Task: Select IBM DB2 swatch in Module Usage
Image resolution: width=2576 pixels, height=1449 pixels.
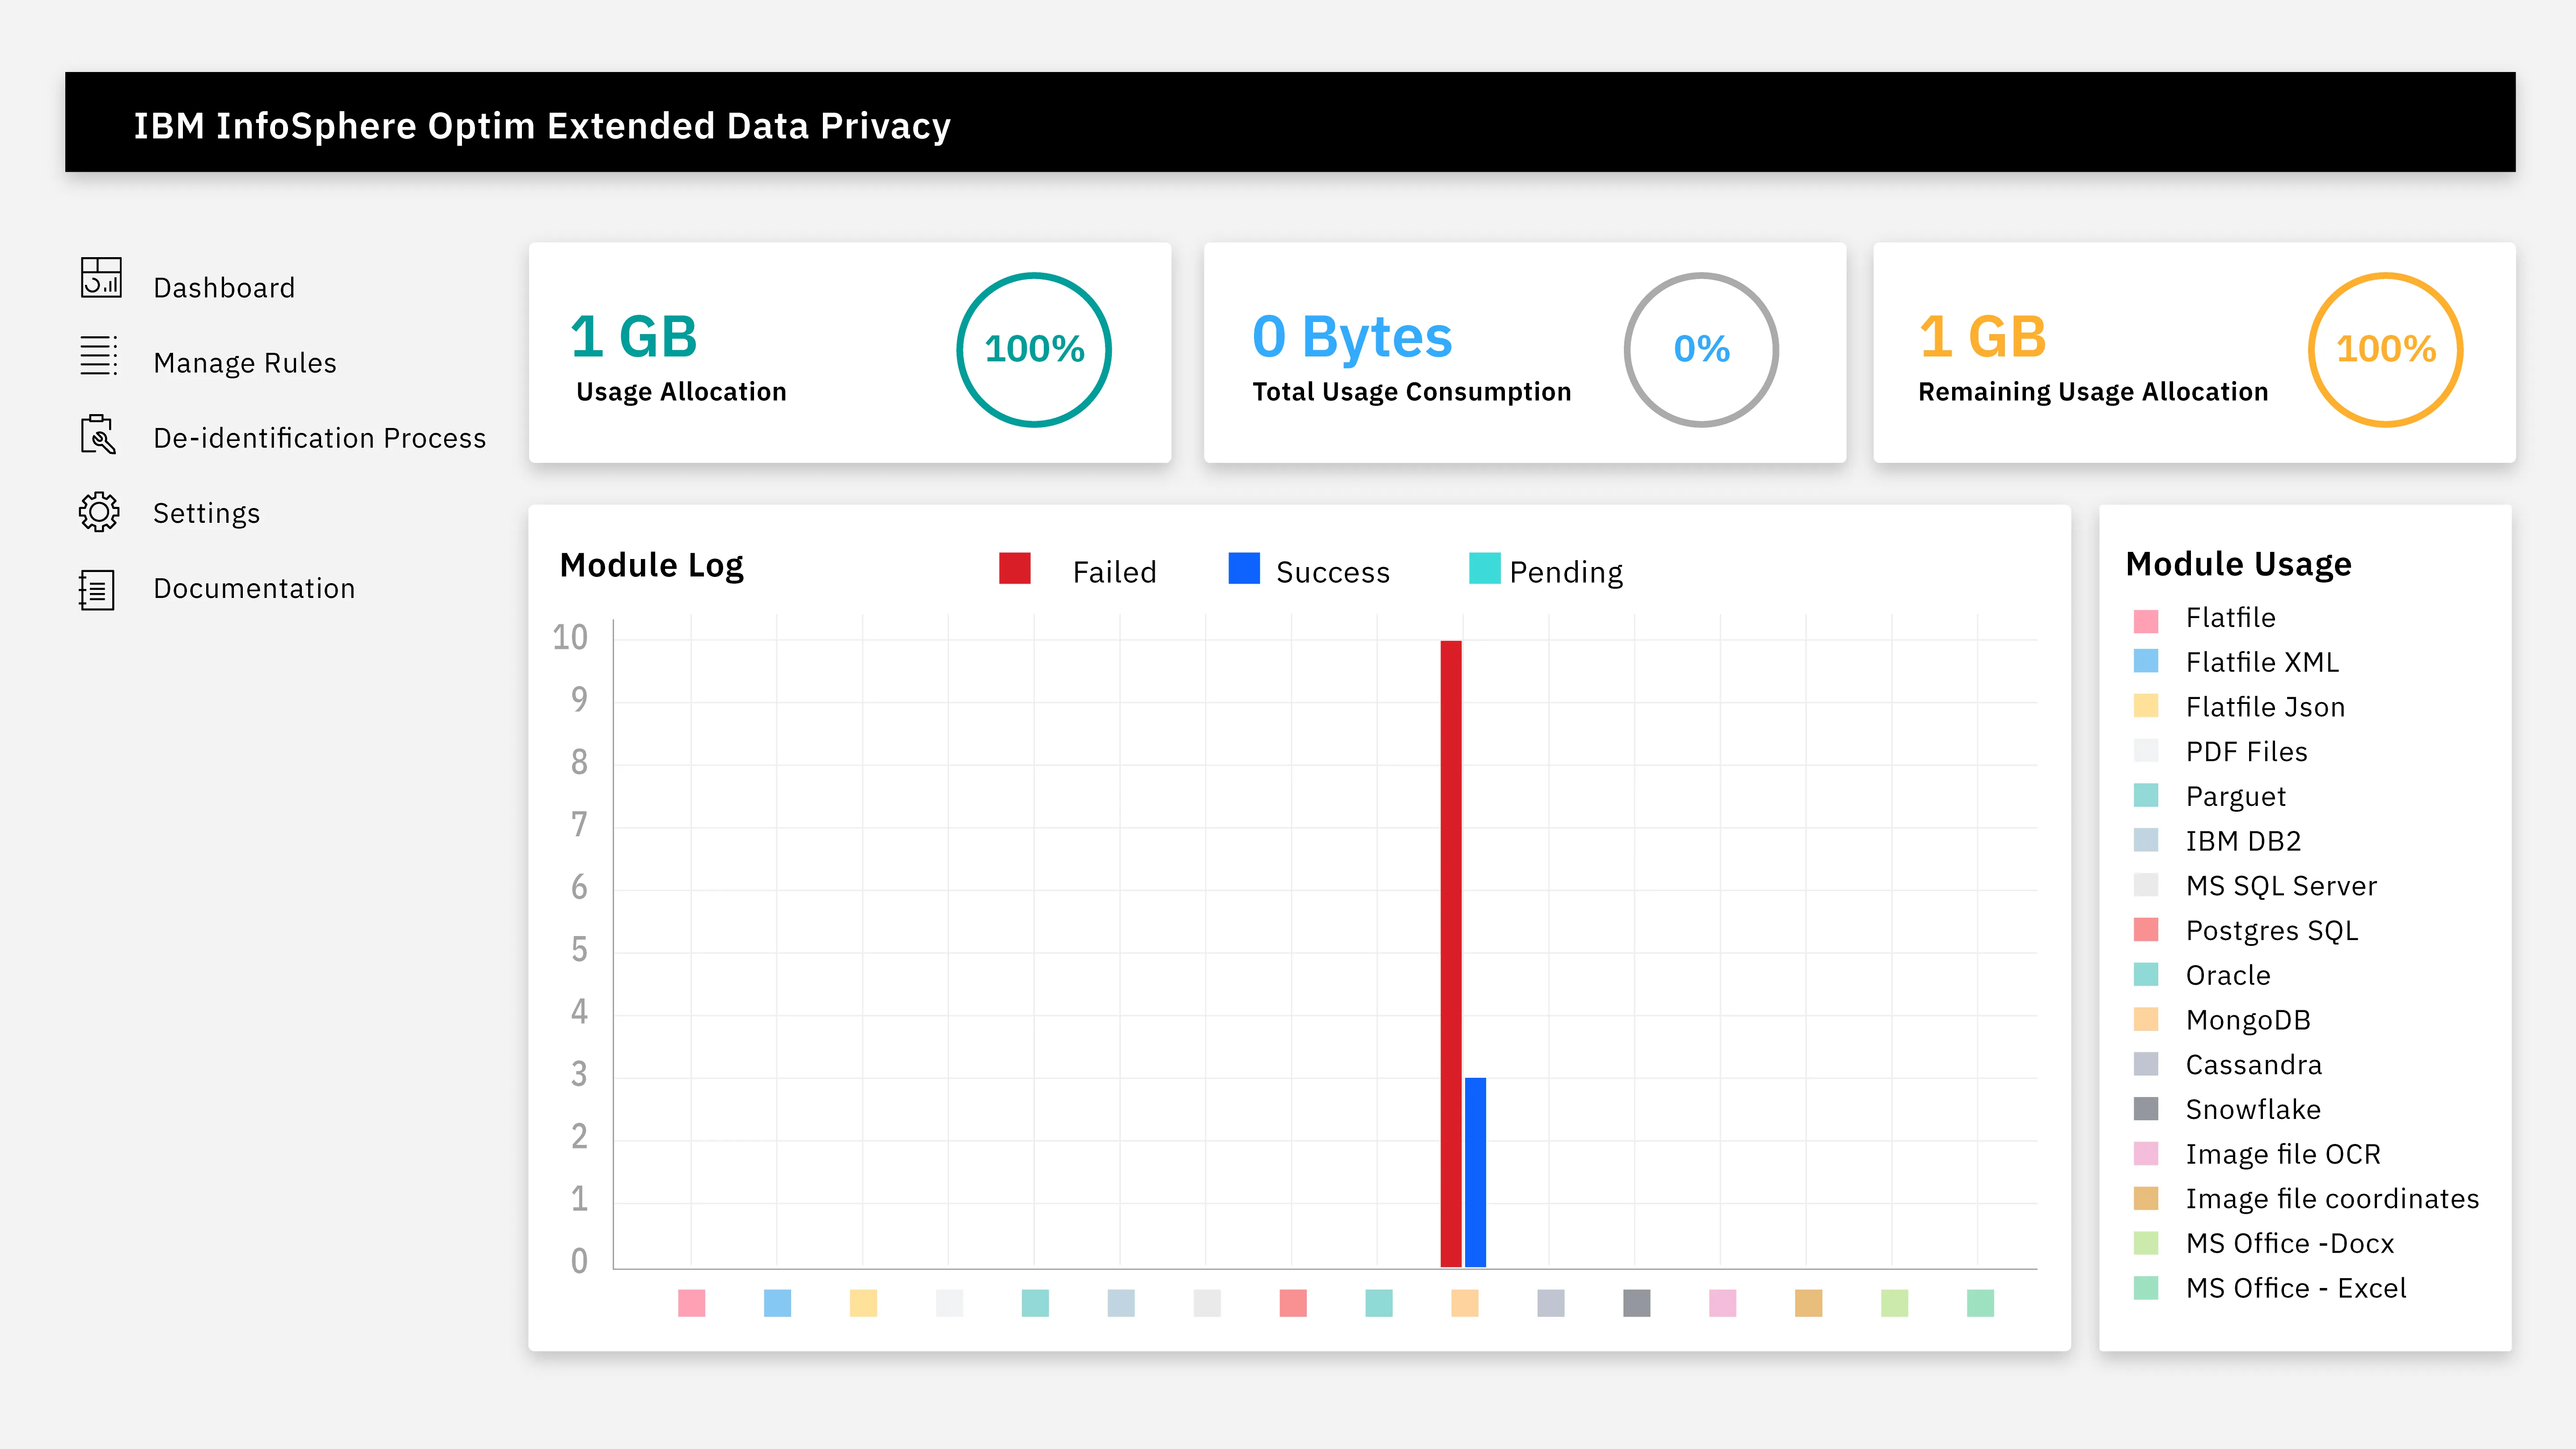Action: pyautogui.click(x=2146, y=840)
